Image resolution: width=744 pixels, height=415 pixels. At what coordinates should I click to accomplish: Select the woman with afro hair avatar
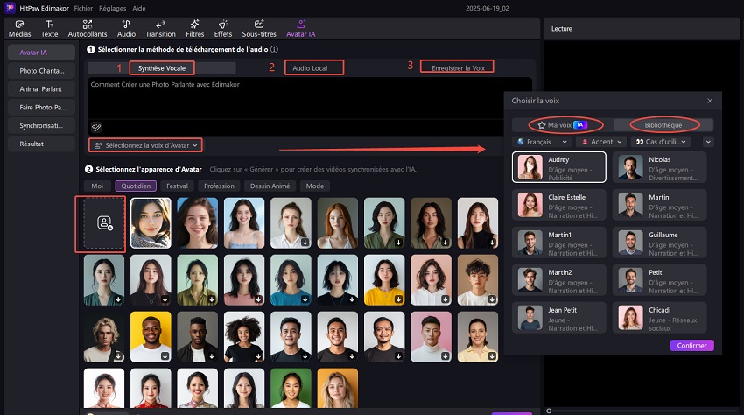coord(244,337)
